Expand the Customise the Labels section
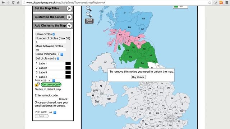Viewport: 230px width, 129px height. point(69,17)
